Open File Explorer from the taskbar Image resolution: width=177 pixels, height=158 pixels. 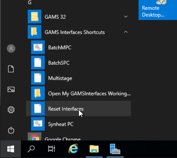click(x=94, y=149)
